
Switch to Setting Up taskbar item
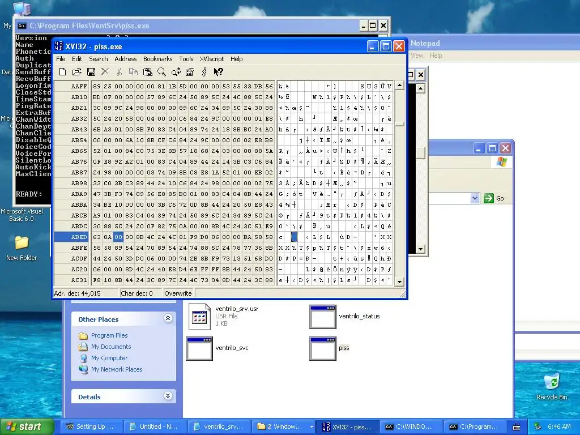[90, 427]
